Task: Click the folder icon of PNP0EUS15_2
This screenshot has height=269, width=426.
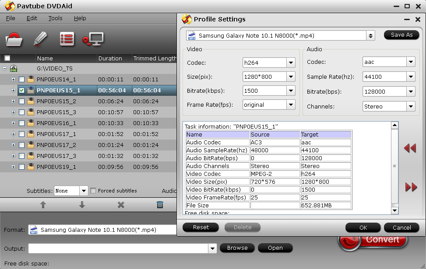Action: point(31,101)
